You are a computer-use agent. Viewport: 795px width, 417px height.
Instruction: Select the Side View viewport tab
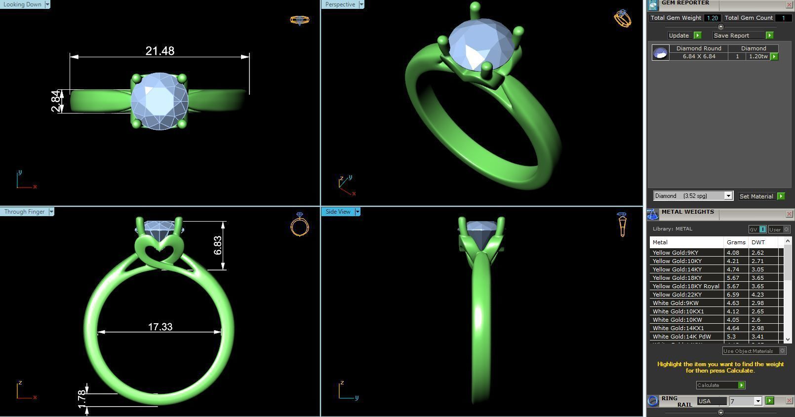coord(338,212)
